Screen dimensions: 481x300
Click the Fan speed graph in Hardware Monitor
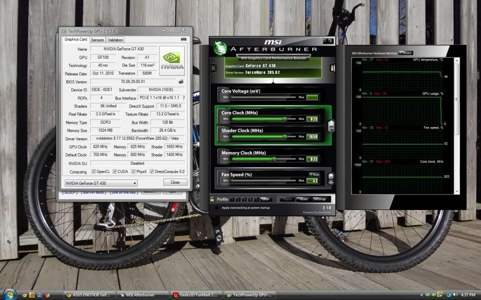403,144
